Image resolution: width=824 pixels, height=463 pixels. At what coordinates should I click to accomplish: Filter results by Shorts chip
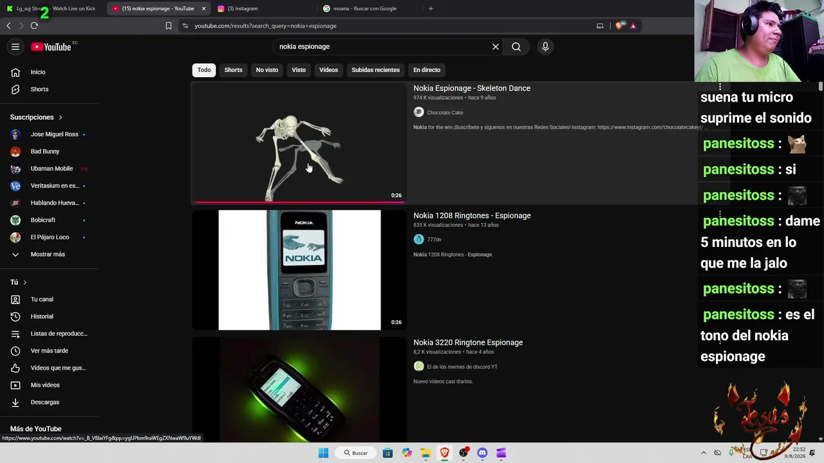coord(233,70)
